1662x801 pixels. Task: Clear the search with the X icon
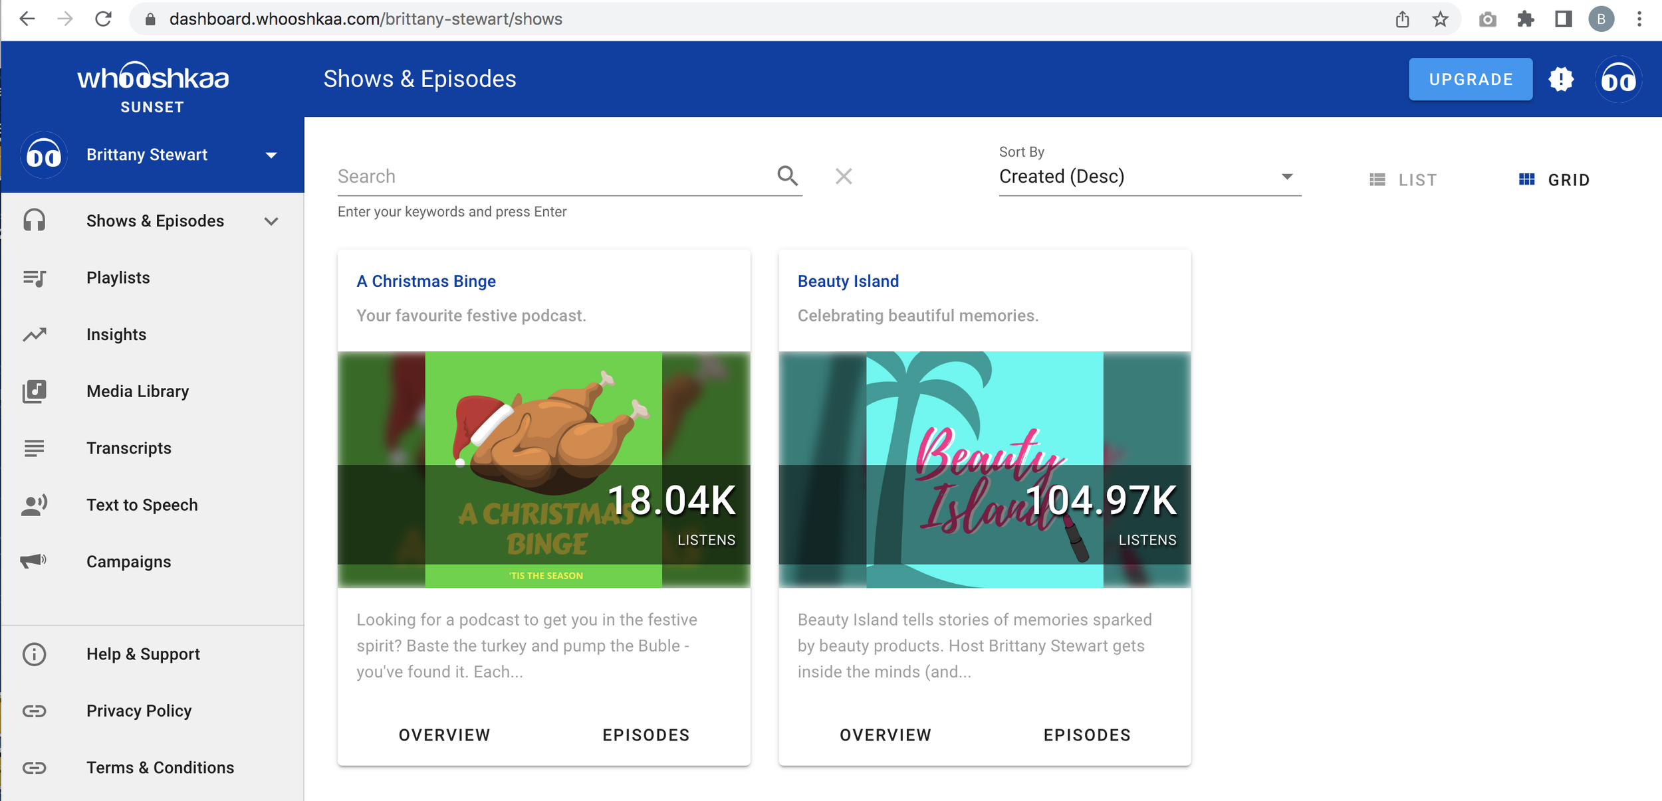(x=844, y=176)
